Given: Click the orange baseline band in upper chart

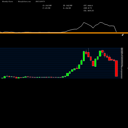Looking at the screenshot, I should pyautogui.click(x=64, y=33).
